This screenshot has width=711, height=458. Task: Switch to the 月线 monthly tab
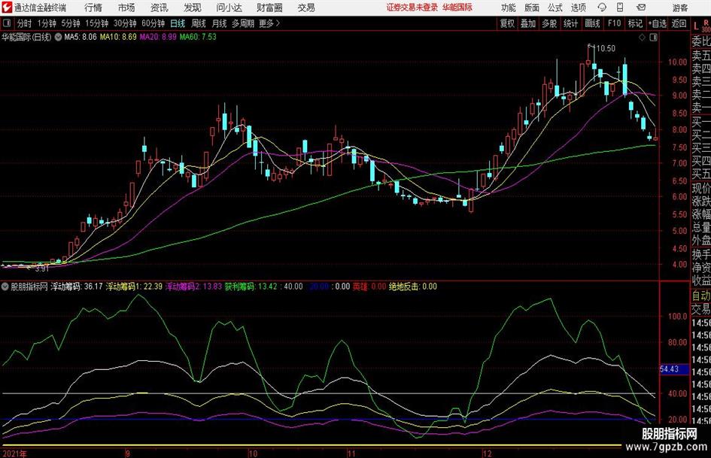(x=220, y=23)
